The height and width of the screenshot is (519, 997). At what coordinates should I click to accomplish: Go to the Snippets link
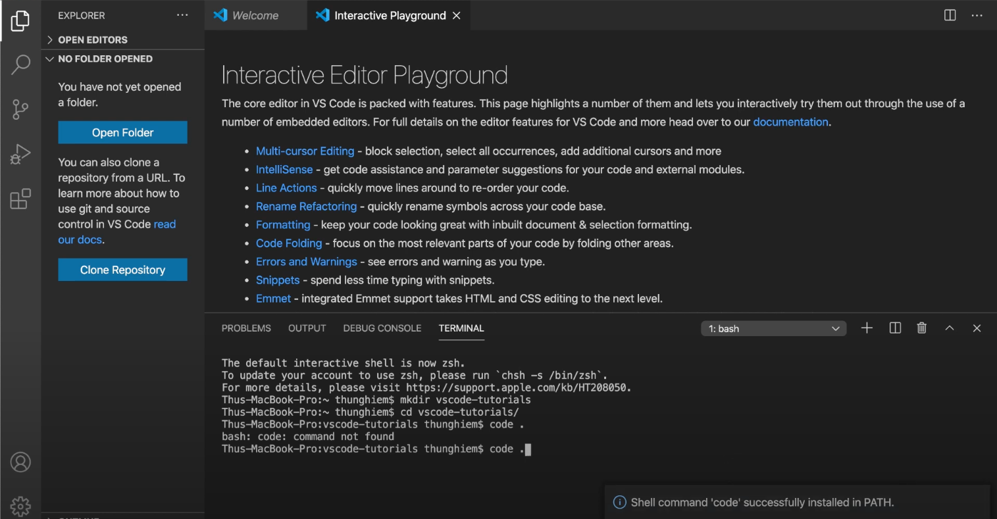tap(278, 280)
